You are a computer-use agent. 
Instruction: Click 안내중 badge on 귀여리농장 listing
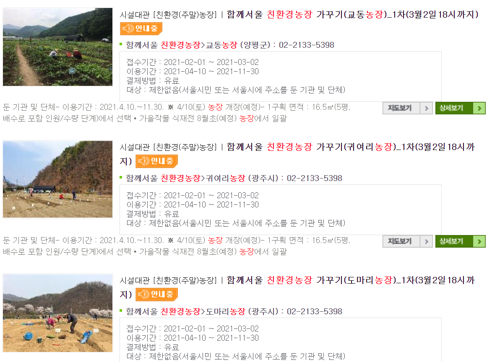156,161
